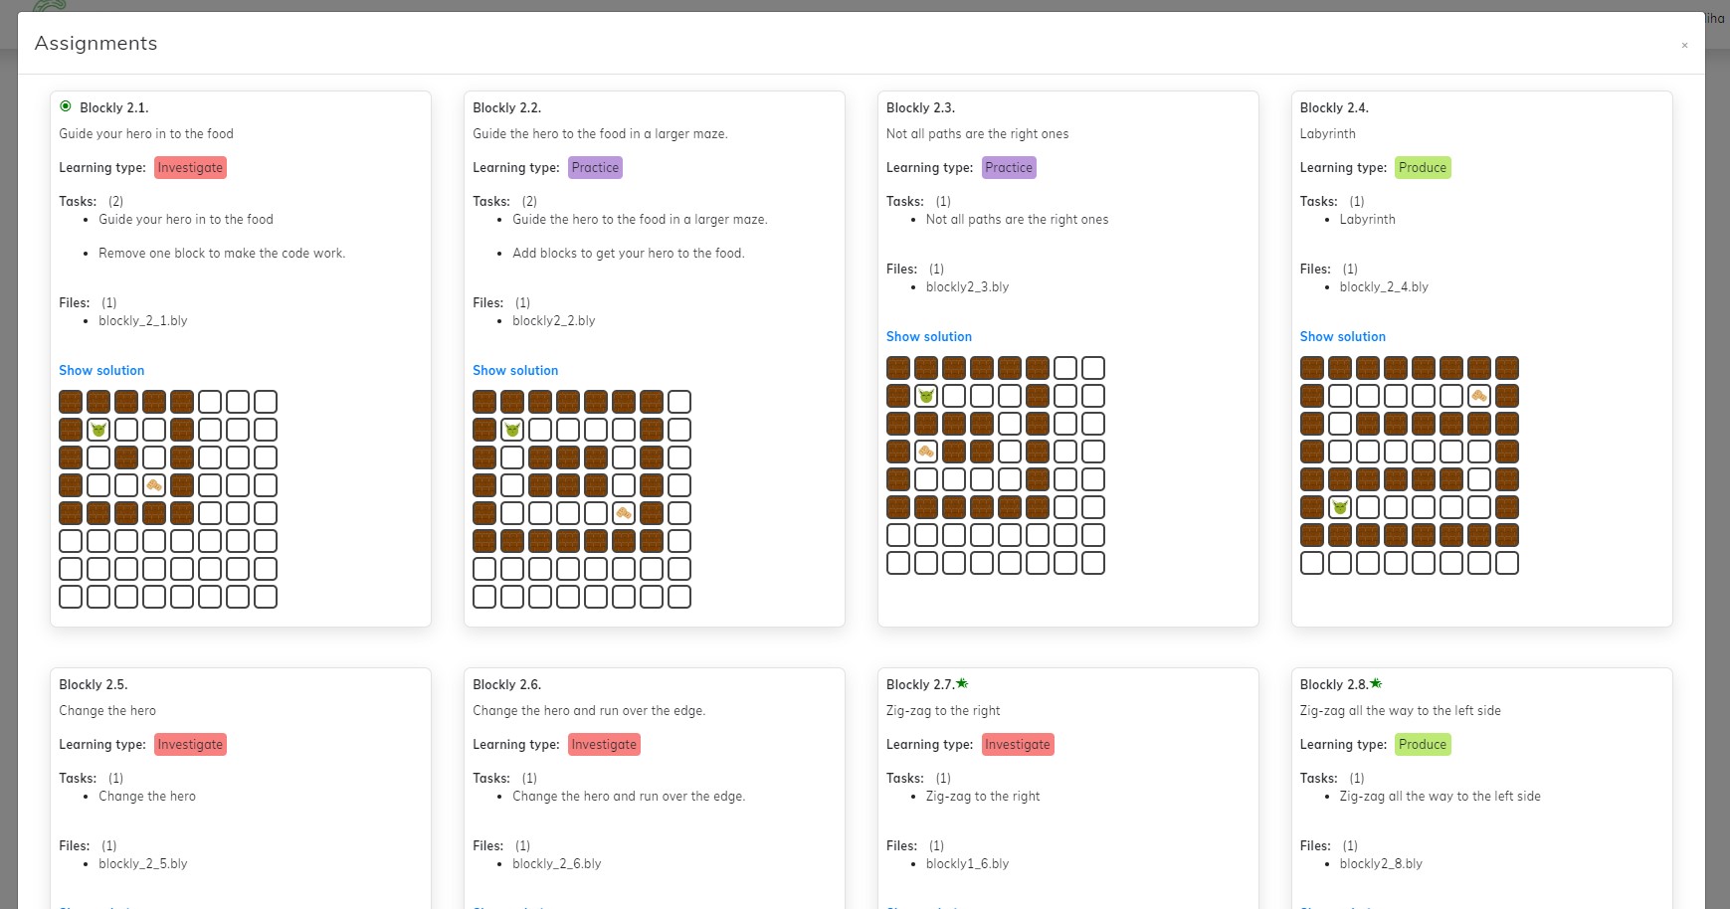Open Show solution under Blockly 2.1
This screenshot has width=1730, height=909.
pyautogui.click(x=100, y=369)
